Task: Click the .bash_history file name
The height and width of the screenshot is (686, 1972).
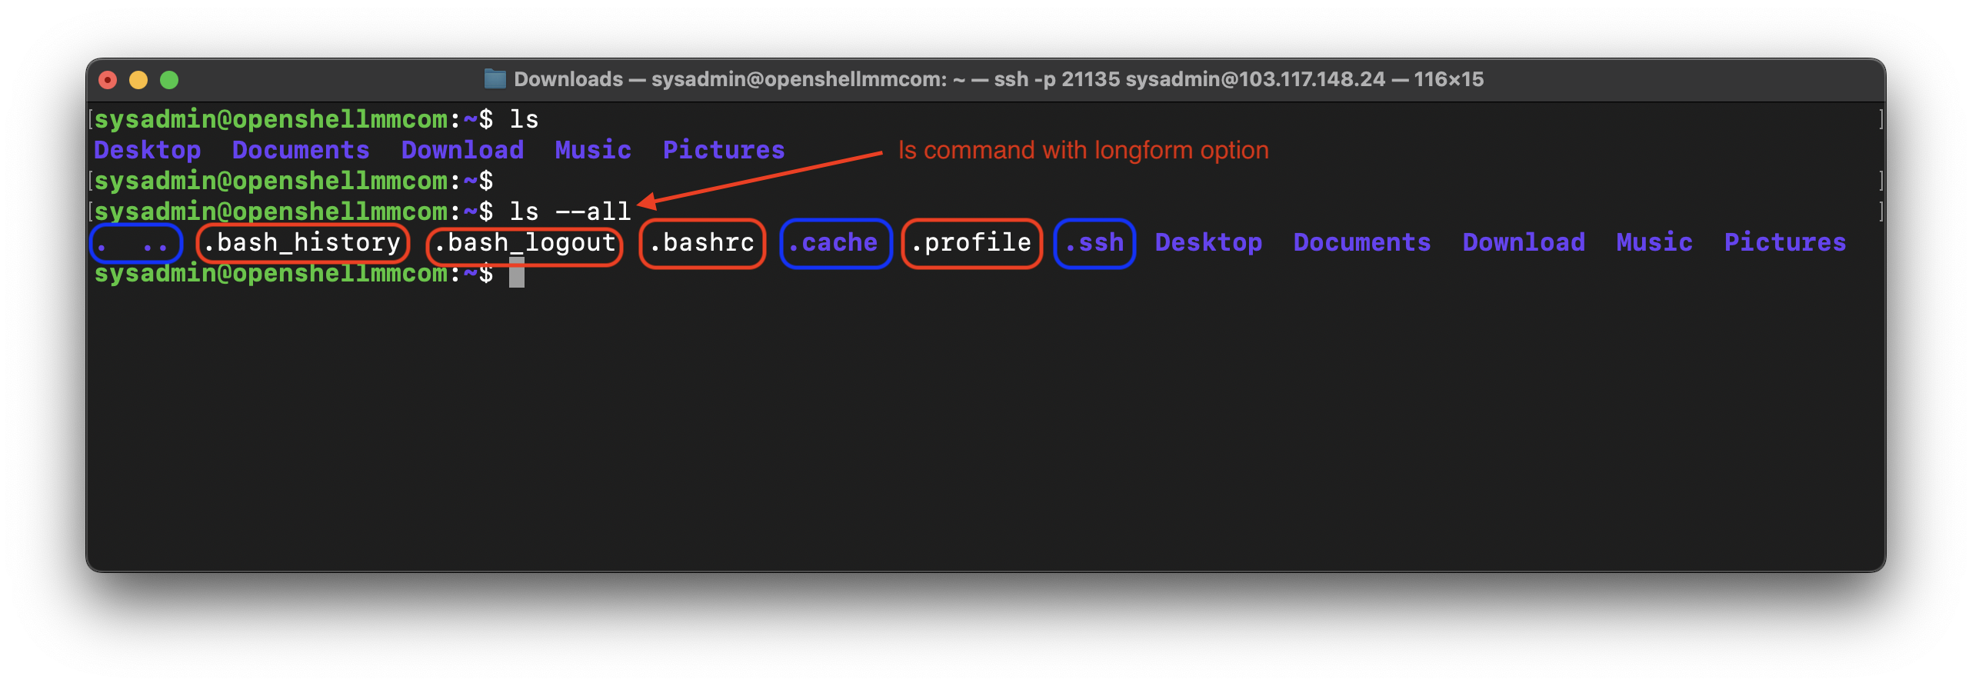Action: [x=302, y=243]
